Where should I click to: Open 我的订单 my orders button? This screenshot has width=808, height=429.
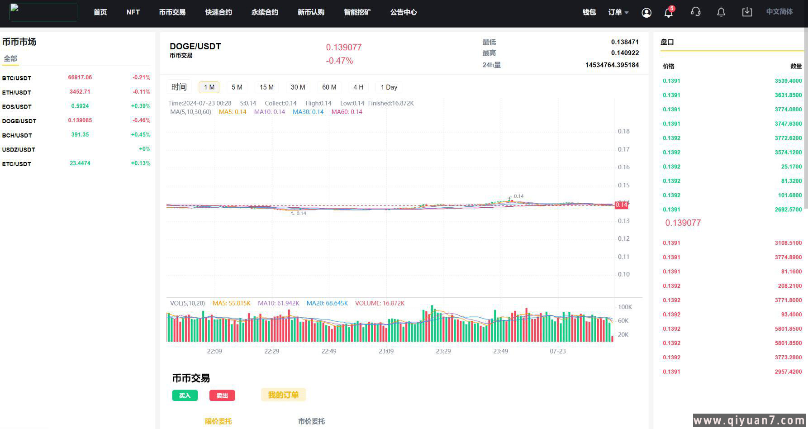tap(283, 395)
